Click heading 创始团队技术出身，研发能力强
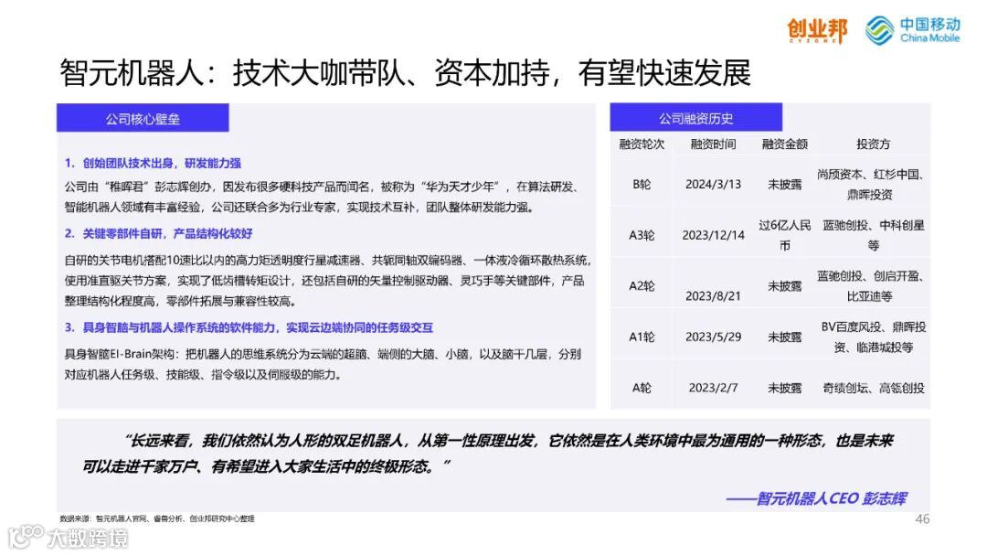This screenshot has height=556, width=987. pos(153,163)
